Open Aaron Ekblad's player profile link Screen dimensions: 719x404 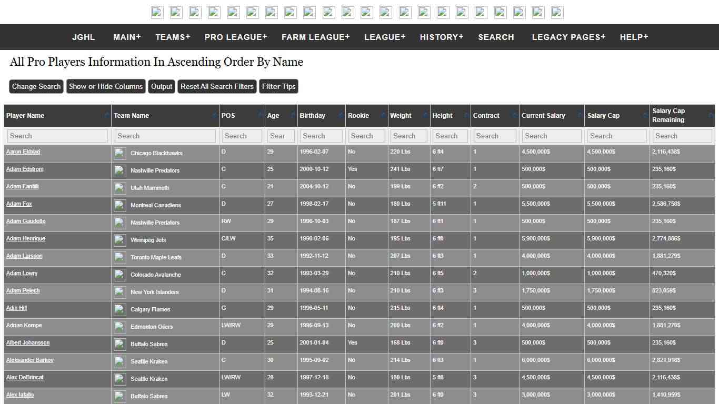23,151
